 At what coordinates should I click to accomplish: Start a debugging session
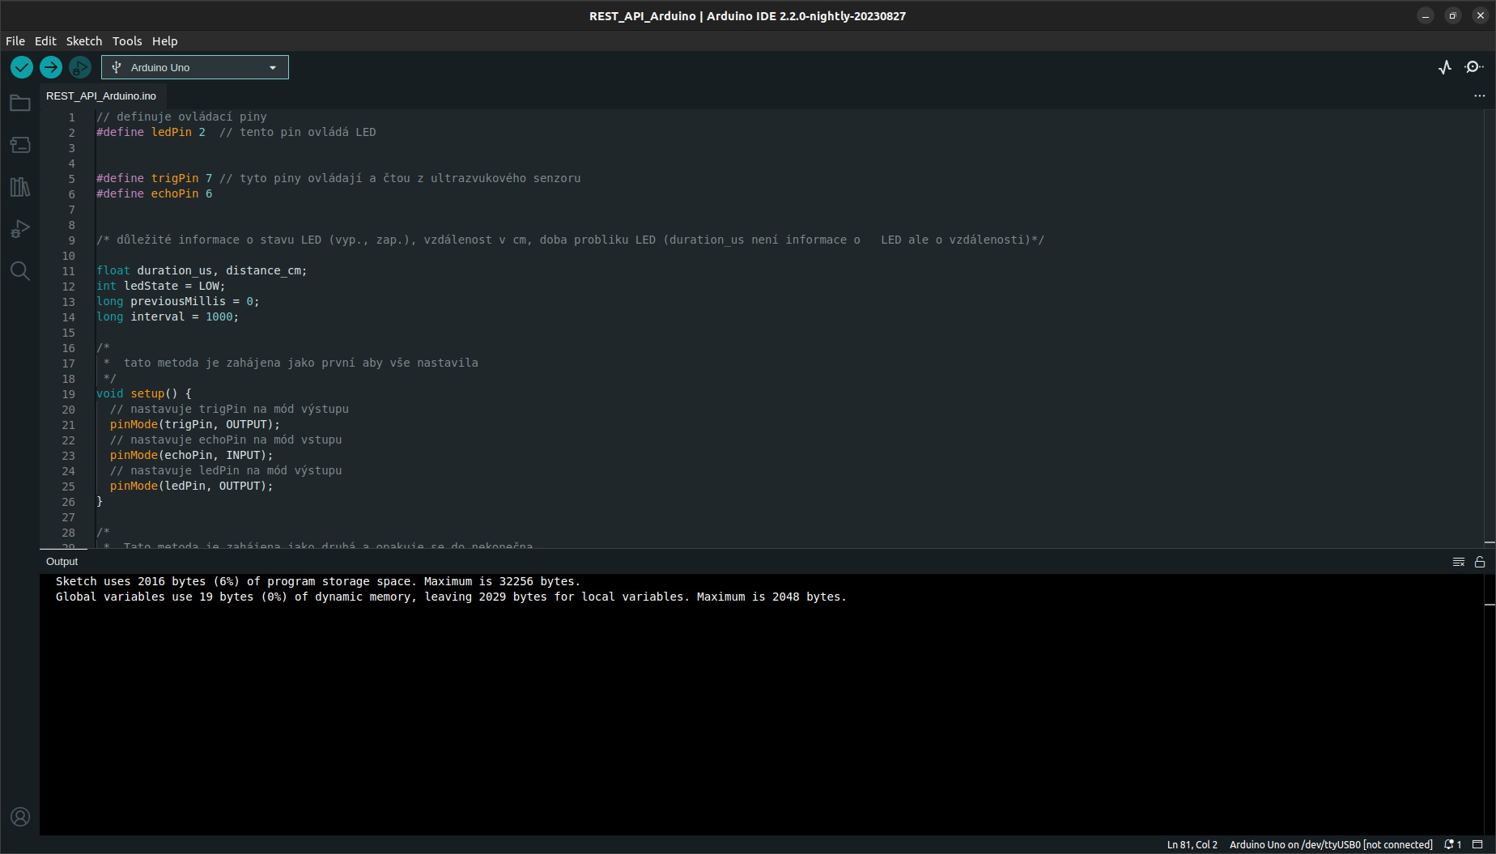[79, 67]
